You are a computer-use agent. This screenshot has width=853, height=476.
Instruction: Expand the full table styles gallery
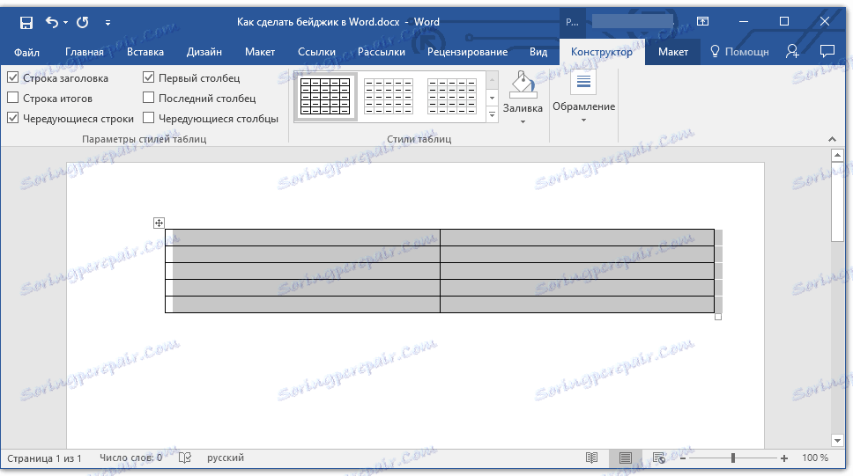tap(493, 114)
